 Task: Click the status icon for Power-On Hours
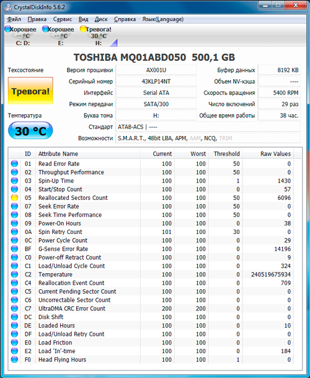point(14,223)
